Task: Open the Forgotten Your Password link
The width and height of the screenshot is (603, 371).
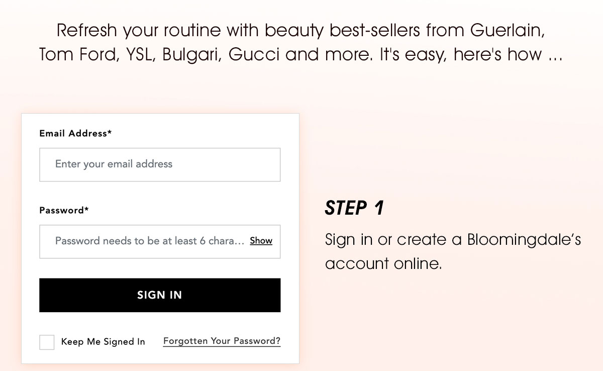Action: pyautogui.click(x=222, y=341)
